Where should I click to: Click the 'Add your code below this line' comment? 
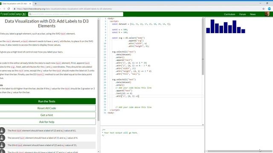click(x=134, y=88)
